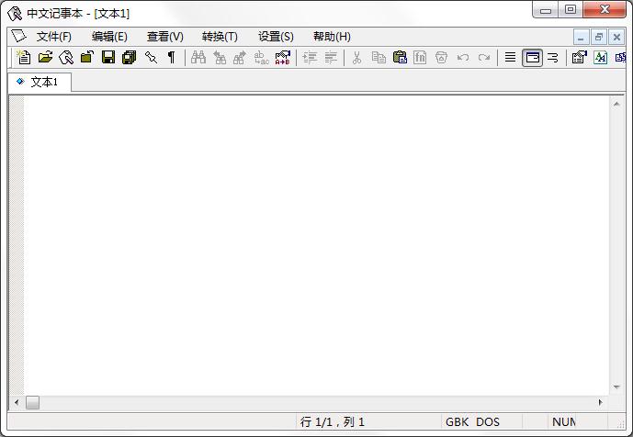Toggle the justified lines toolbar button

[x=510, y=58]
